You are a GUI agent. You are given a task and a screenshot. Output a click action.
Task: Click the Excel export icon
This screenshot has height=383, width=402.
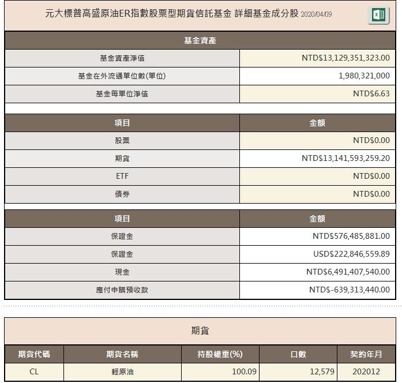click(379, 15)
